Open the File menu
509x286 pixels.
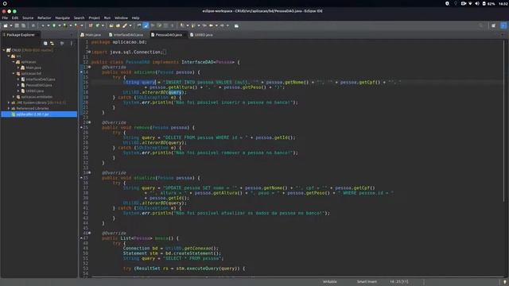click(5, 17)
